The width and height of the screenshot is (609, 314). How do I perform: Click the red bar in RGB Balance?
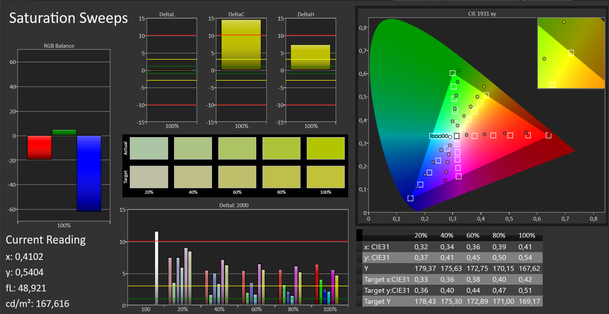39,147
